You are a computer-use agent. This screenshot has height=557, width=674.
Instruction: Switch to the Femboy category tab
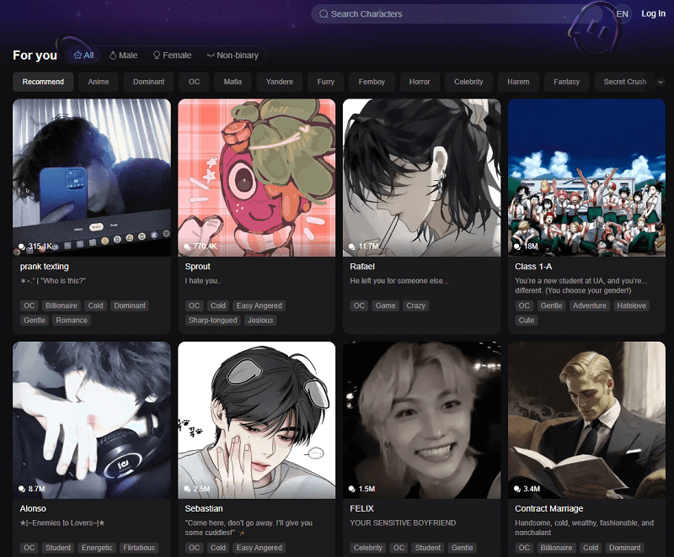pyautogui.click(x=372, y=82)
